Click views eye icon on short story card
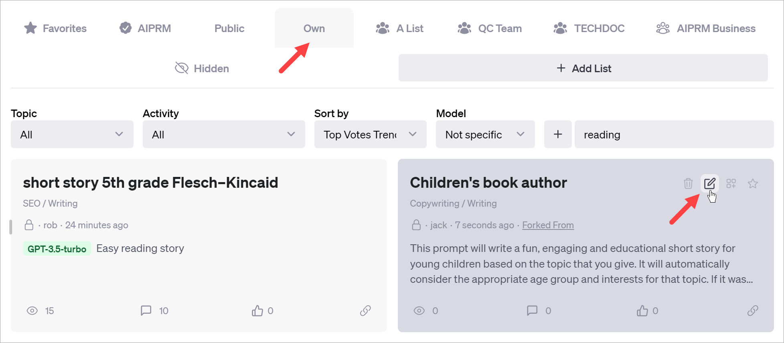The height and width of the screenshot is (343, 784). [x=32, y=311]
